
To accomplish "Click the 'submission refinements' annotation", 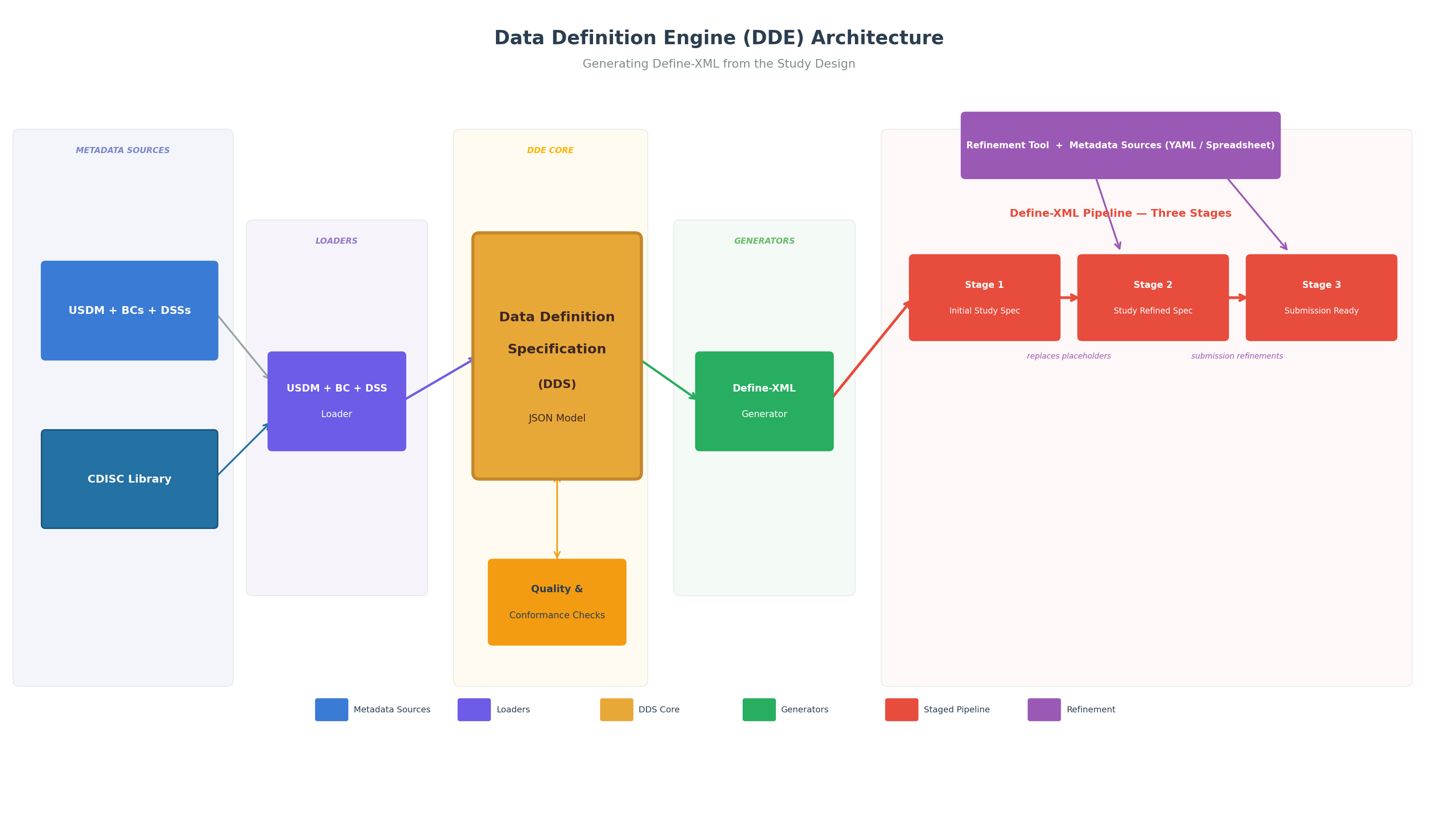I will coord(1237,356).
